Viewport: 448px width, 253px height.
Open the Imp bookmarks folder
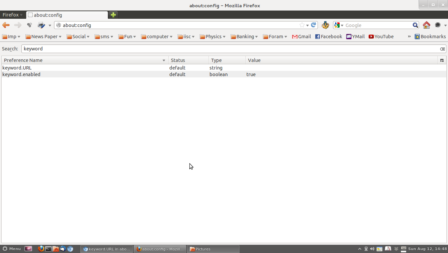(x=11, y=37)
